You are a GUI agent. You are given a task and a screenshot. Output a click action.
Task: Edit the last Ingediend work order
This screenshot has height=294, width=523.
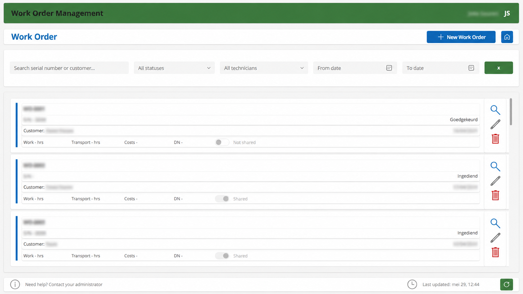point(495,238)
